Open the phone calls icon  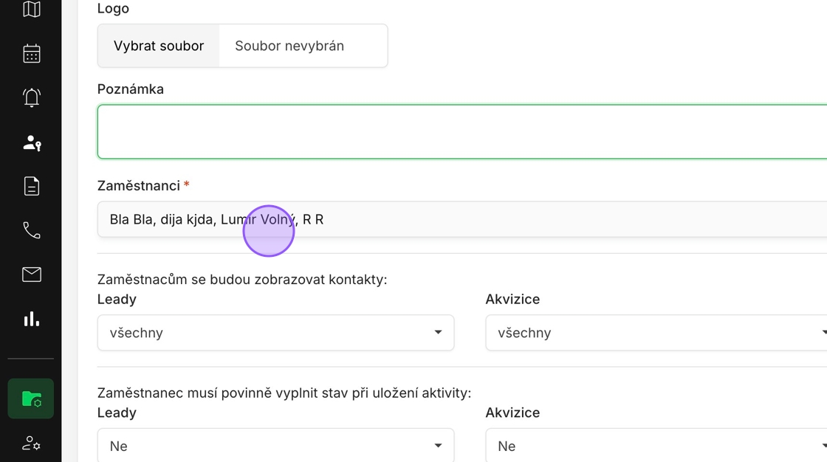tap(31, 230)
